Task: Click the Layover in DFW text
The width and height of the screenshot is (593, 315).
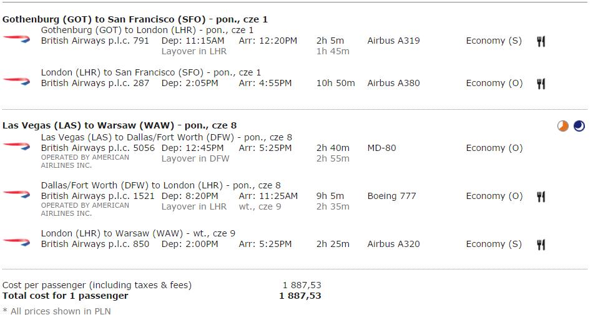Action: (195, 158)
